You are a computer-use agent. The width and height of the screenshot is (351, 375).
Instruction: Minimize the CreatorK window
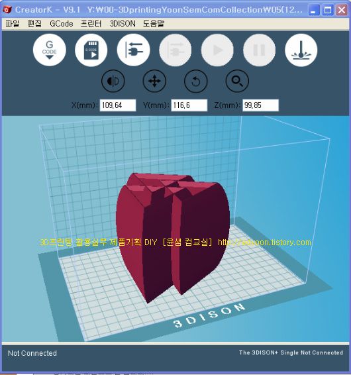314,10
